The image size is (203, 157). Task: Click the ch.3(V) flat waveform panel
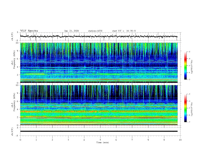(100, 131)
